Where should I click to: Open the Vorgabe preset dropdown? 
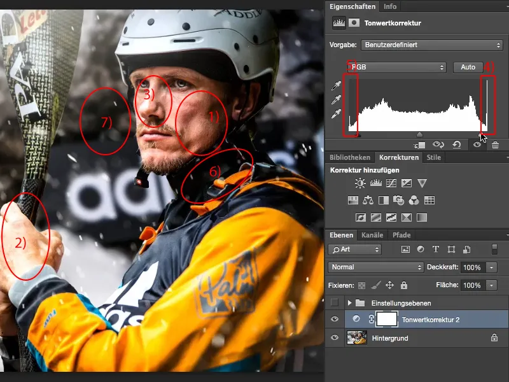432,45
